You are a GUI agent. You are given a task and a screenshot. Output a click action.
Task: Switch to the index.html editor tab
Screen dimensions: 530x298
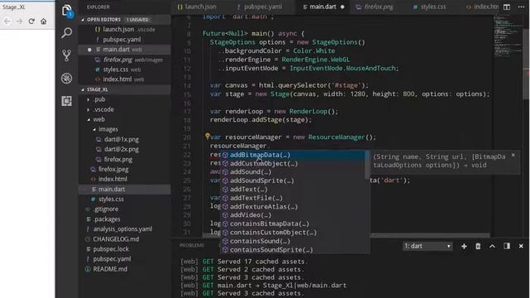[x=482, y=7]
